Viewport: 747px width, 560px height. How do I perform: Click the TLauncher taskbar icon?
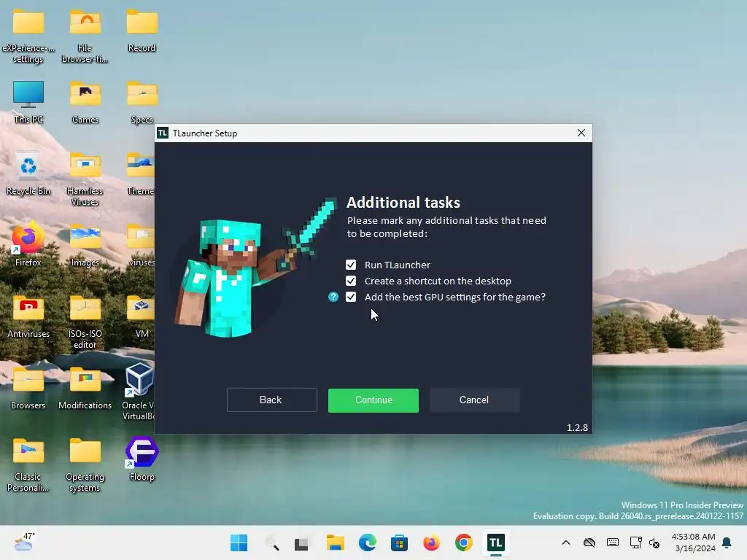(x=495, y=542)
